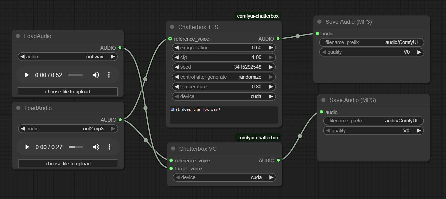Click comfyui-chatterbox badge above Chatterbox VC
The image size is (446, 199).
pyautogui.click(x=258, y=138)
